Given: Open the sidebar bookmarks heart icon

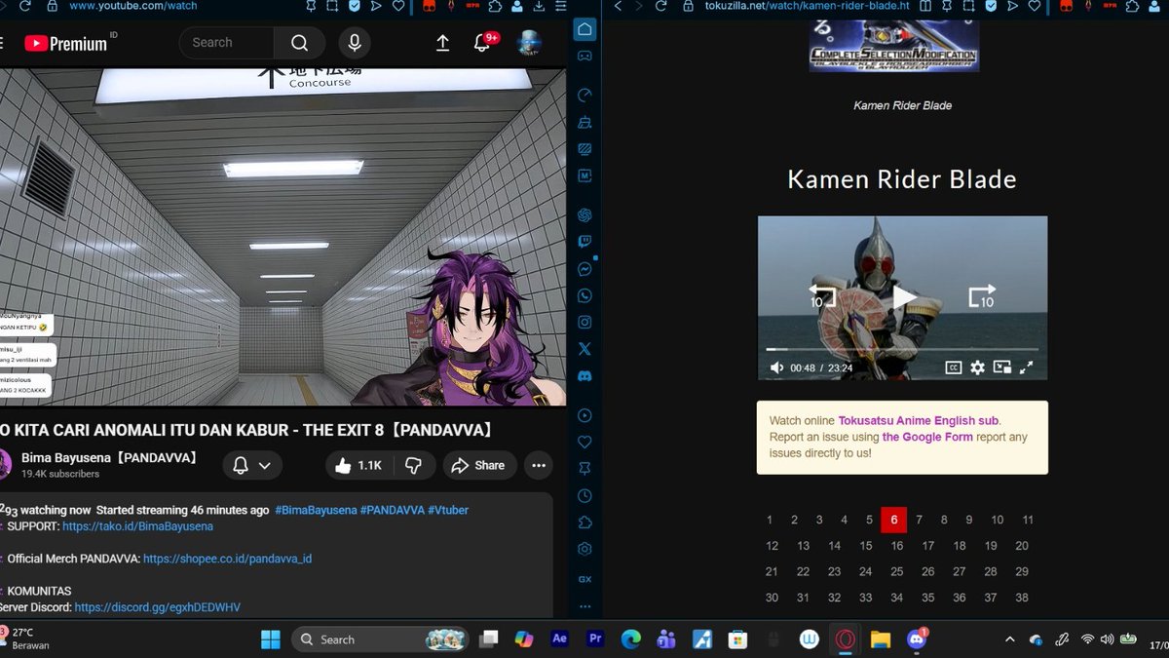Looking at the screenshot, I should (x=584, y=442).
